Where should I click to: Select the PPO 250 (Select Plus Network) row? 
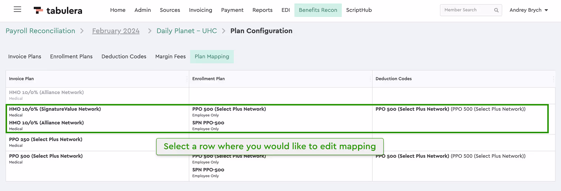coord(280,142)
